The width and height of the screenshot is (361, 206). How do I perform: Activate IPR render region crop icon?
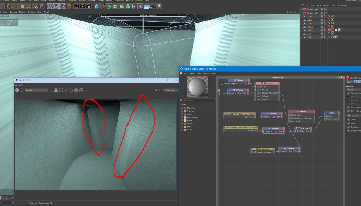tap(51, 90)
